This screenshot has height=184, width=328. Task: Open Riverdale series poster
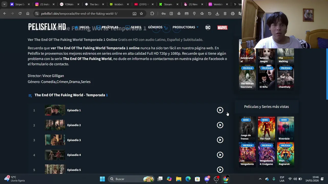(x=285, y=129)
